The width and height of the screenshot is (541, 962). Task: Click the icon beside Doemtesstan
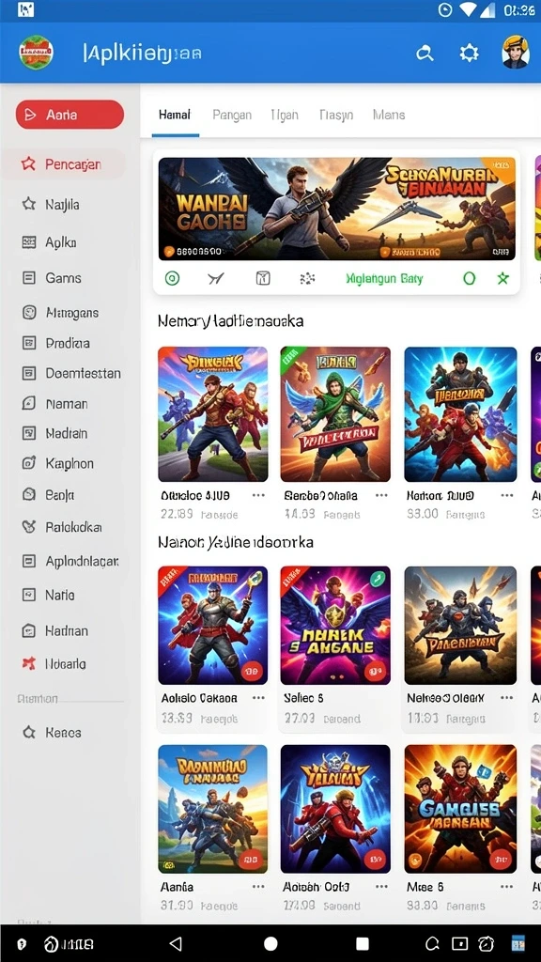tap(29, 373)
